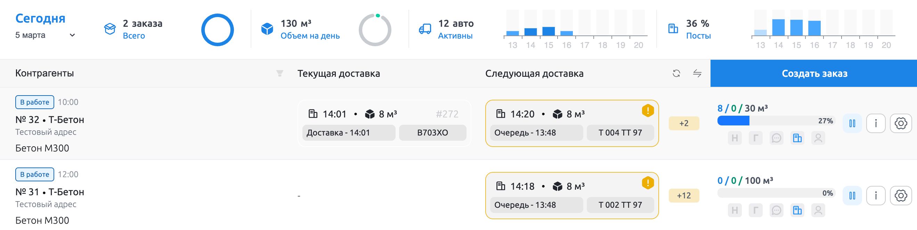Click the swap arrows icon beside refresh

pyautogui.click(x=697, y=73)
